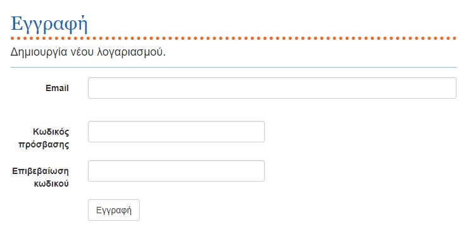Click the word πρόσβασης in the password label
This screenshot has height=236, width=459.
(x=44, y=145)
